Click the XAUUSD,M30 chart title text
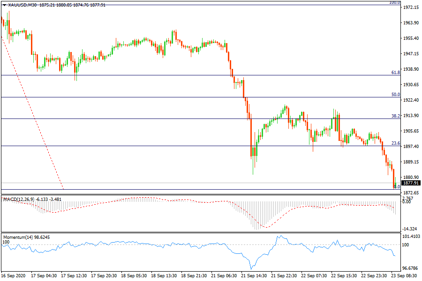The width and height of the screenshot is (422, 281). [x=23, y=4]
